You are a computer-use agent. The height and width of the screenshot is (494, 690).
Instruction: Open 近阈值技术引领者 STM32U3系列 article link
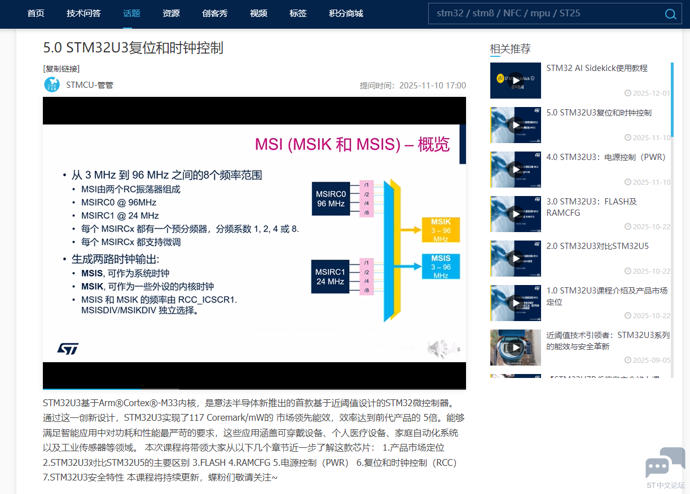[x=608, y=341]
